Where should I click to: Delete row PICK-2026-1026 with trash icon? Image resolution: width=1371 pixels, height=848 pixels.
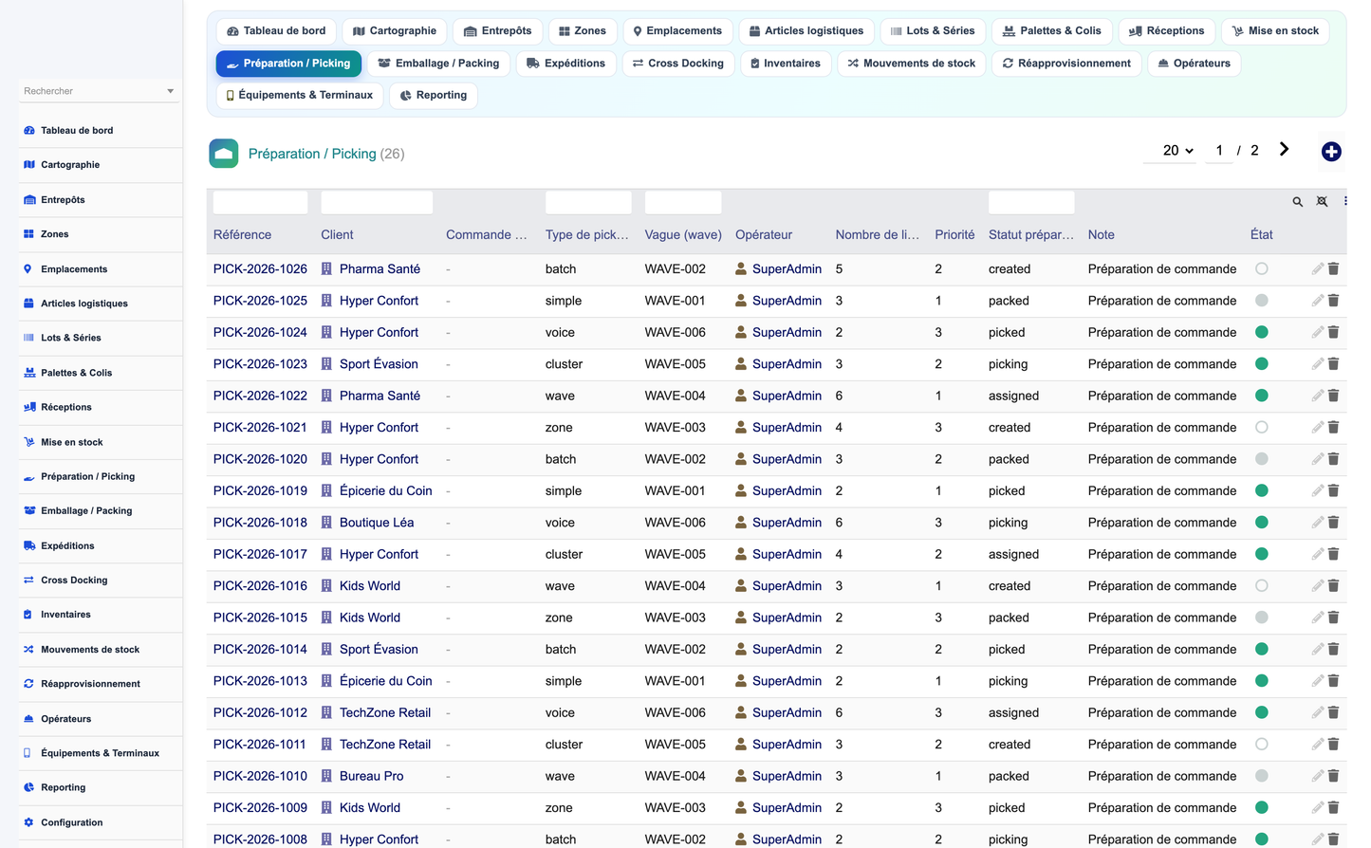pyautogui.click(x=1333, y=269)
